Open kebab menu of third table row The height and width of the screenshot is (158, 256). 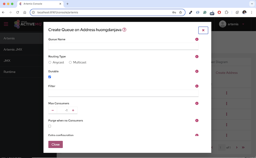[226, 114]
